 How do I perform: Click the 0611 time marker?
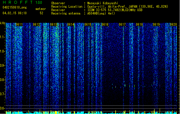point(19,25)
